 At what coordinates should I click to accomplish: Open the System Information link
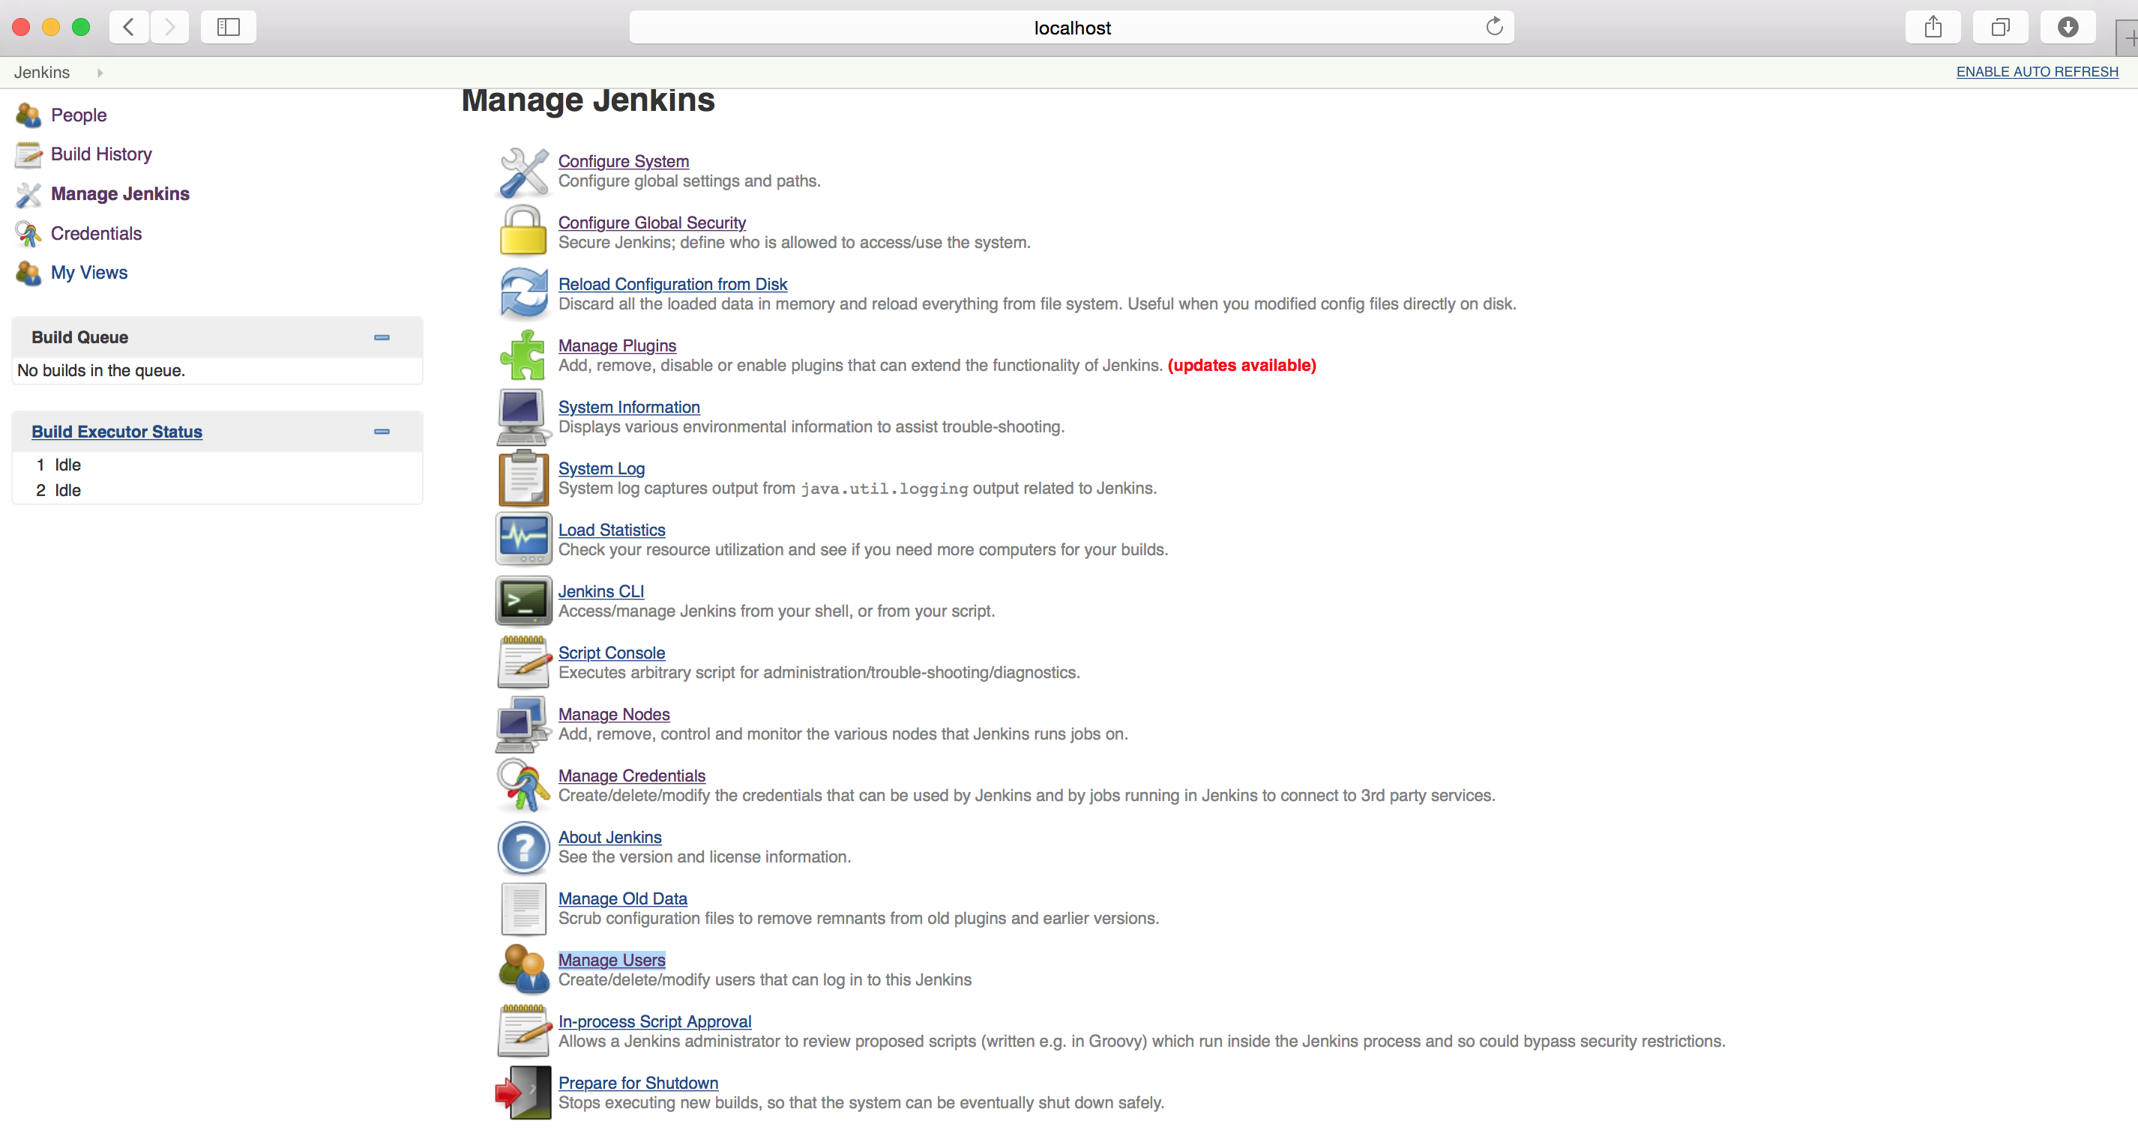point(629,407)
